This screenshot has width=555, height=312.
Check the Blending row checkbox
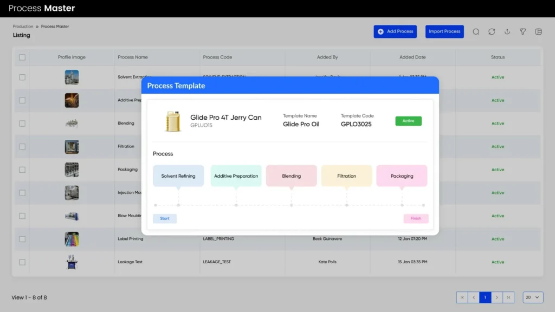[x=22, y=123]
